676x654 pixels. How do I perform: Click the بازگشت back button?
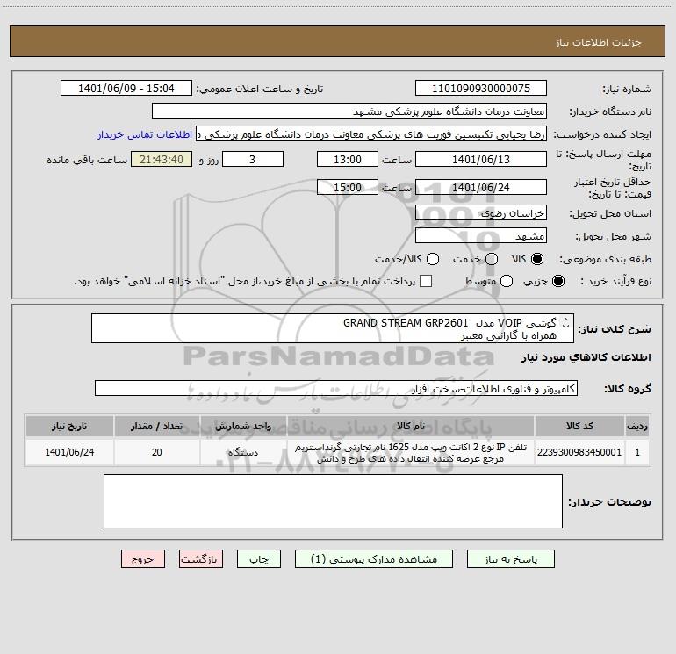pyautogui.click(x=201, y=559)
